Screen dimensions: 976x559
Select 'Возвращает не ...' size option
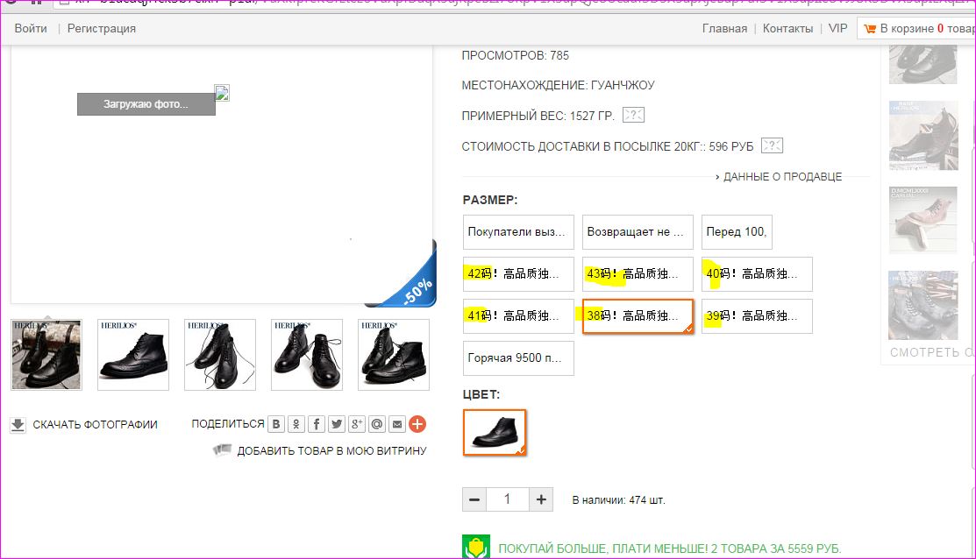coord(638,232)
